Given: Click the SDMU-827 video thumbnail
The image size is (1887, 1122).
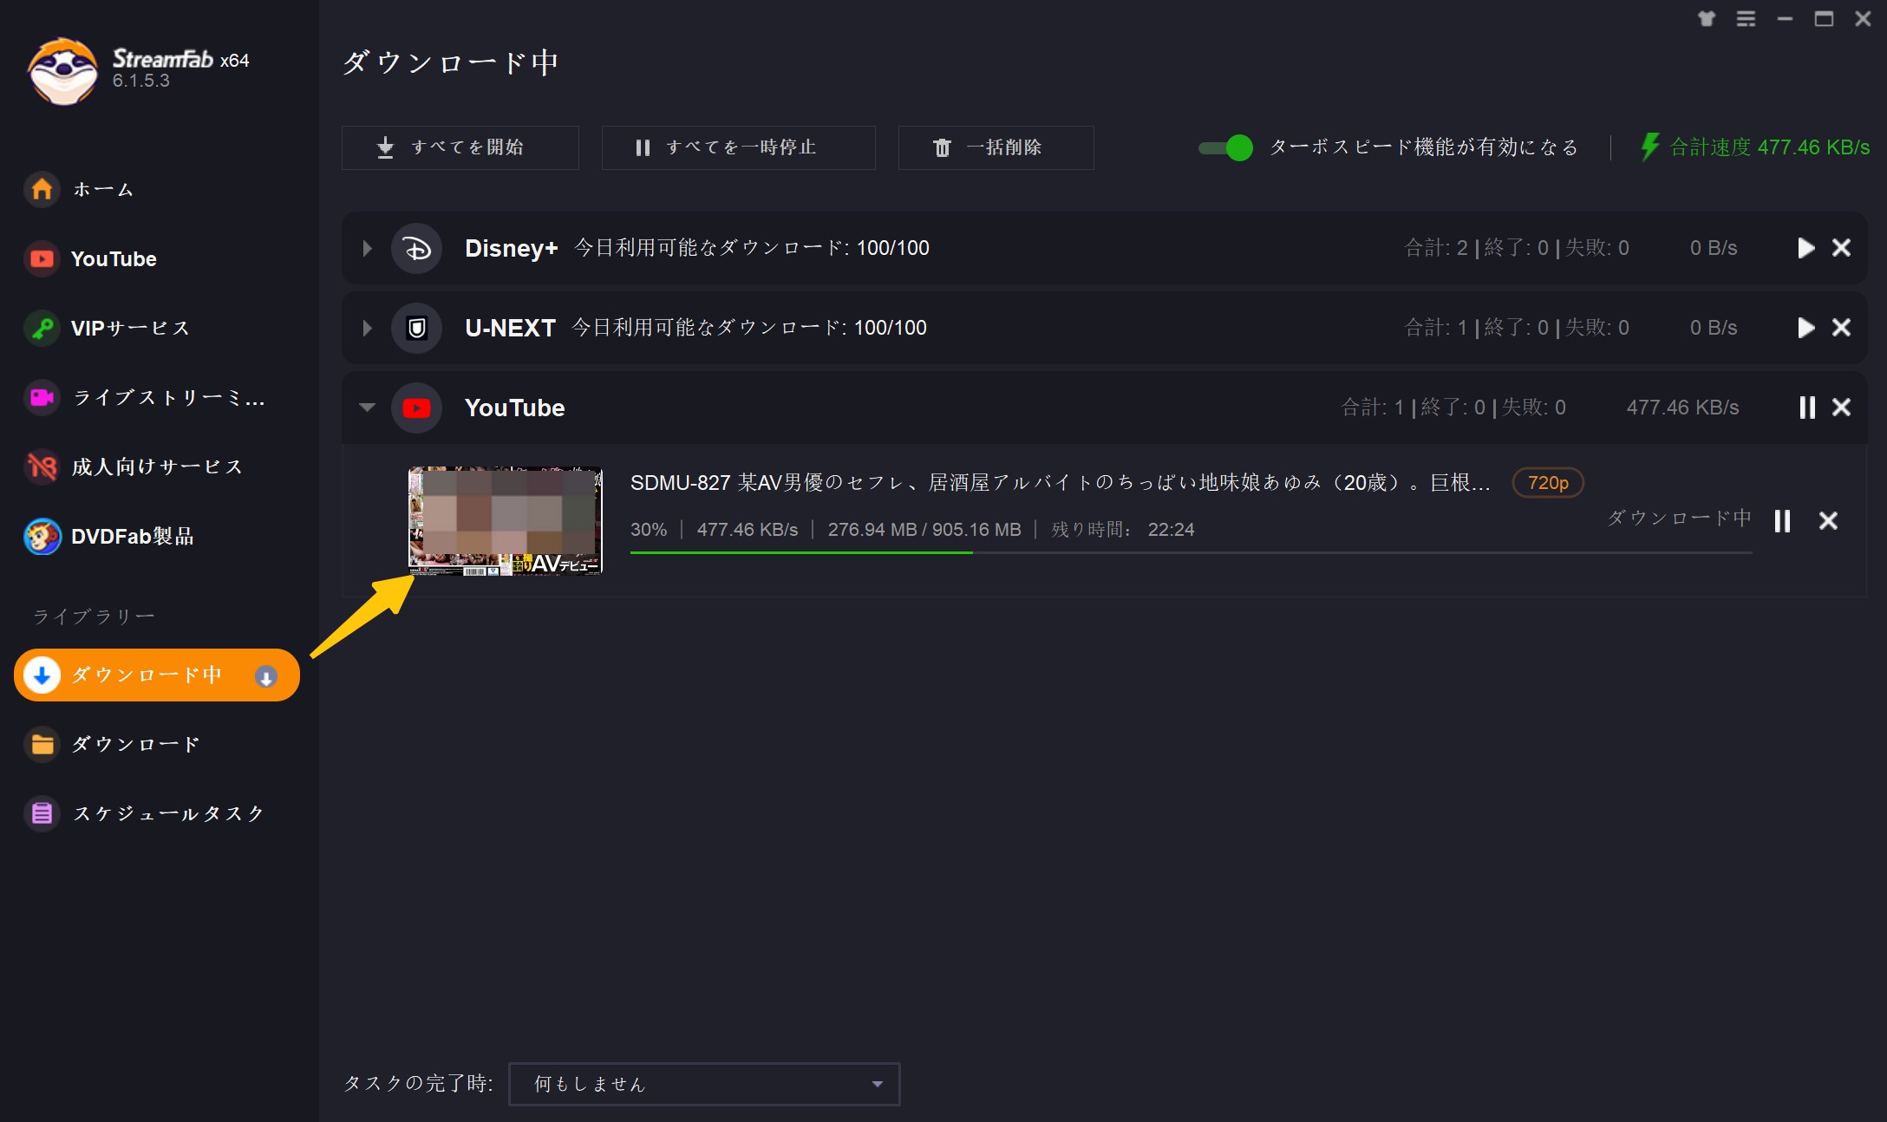Looking at the screenshot, I should click(x=506, y=520).
